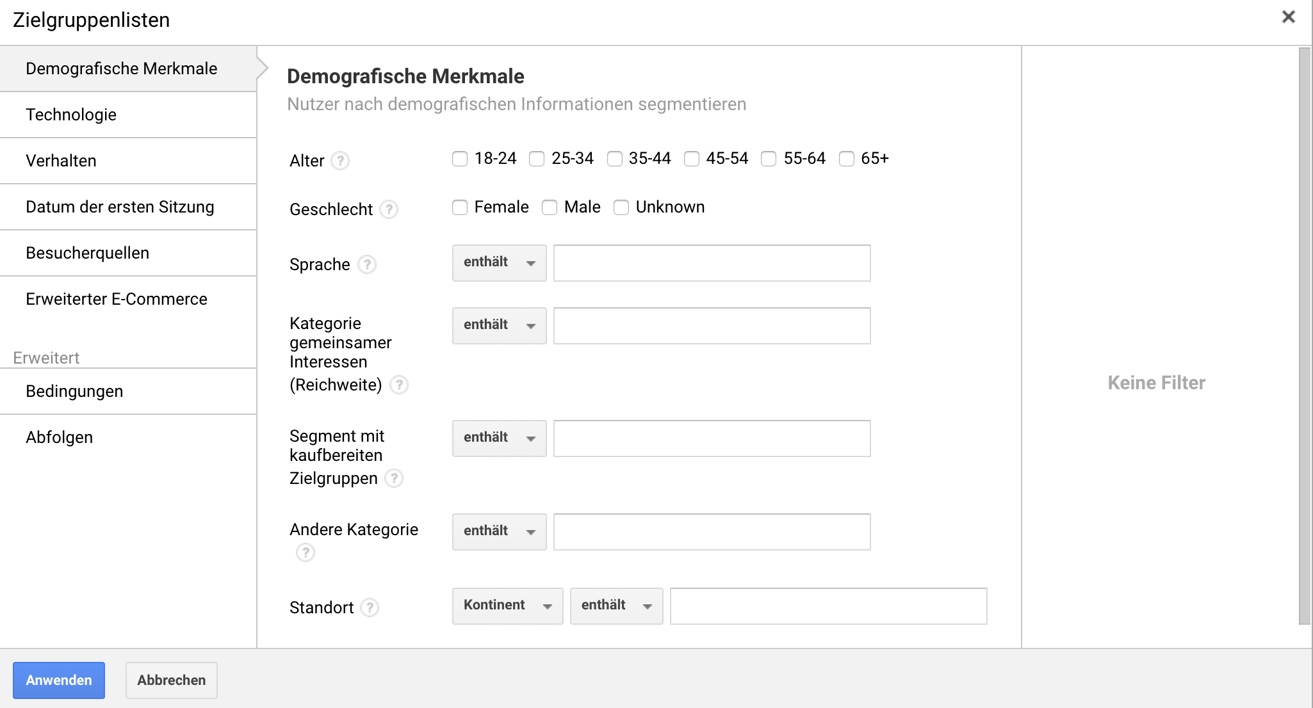Screen dimensions: 1313x708
Task: Open the Kontinent dropdown for Standort
Action: 508,606
